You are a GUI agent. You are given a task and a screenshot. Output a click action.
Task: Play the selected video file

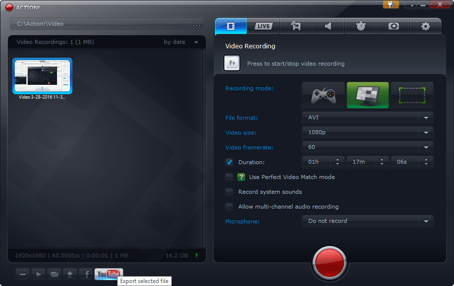[38, 274]
